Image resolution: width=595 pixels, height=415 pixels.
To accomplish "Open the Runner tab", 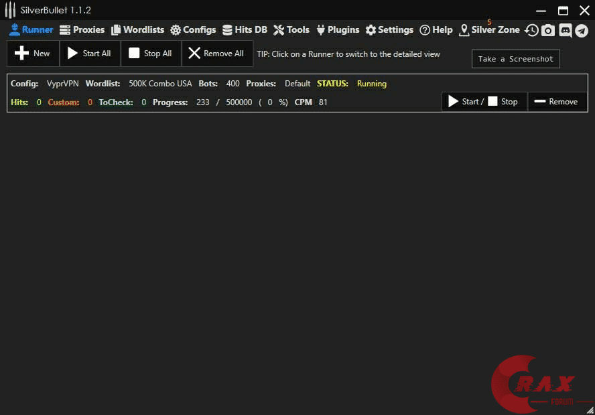I will point(31,29).
